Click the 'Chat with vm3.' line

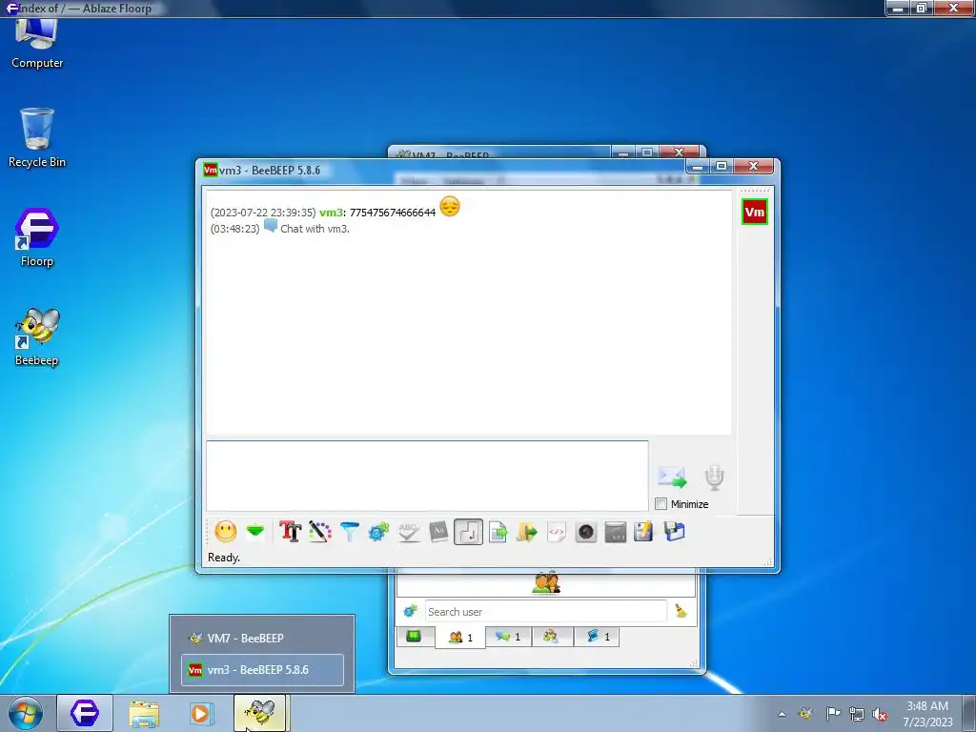pos(315,229)
